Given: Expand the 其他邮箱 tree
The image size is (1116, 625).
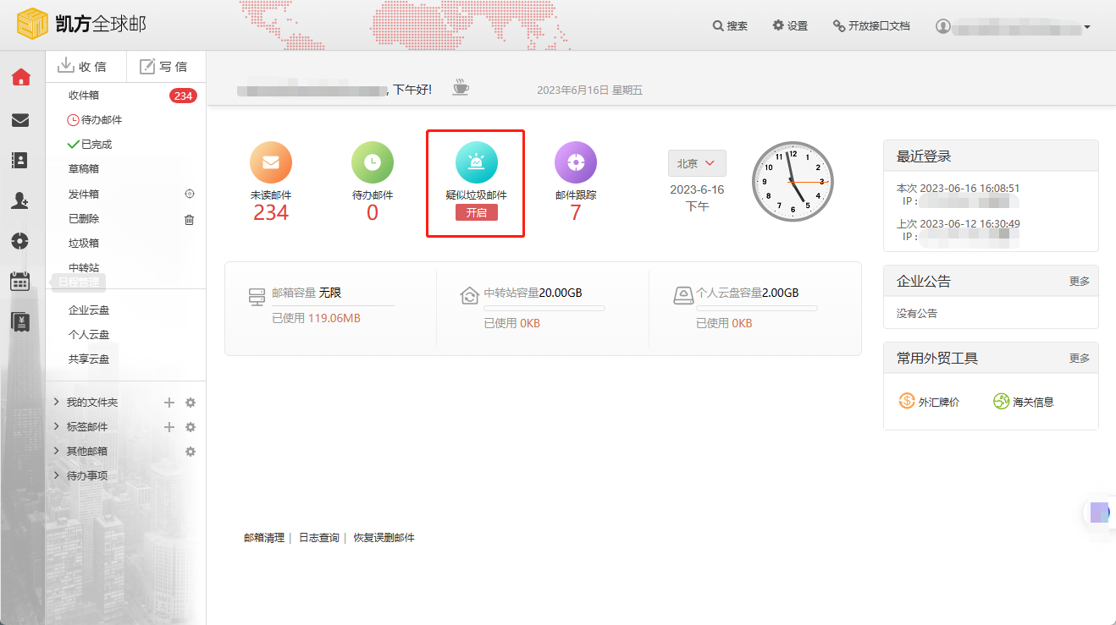Looking at the screenshot, I should click(56, 451).
